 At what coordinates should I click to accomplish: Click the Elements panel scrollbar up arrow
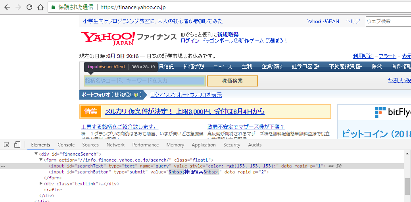(407, 154)
